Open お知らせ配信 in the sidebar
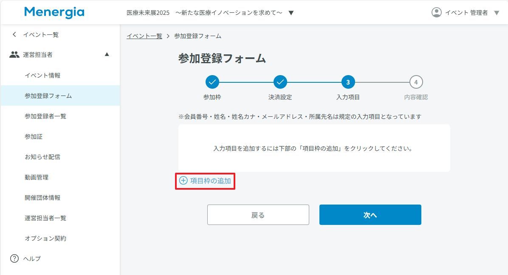508x275 pixels. [42, 157]
